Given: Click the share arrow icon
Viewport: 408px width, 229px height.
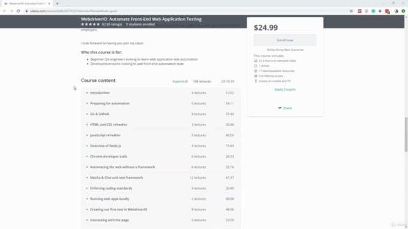Looking at the screenshot, I should [280, 108].
